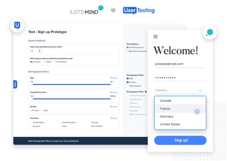The image size is (227, 161).
Task: Open the blue Email side tab
Action: [x=15, y=84]
